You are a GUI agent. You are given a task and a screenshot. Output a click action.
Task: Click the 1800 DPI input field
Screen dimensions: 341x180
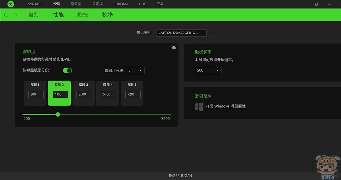point(60,94)
